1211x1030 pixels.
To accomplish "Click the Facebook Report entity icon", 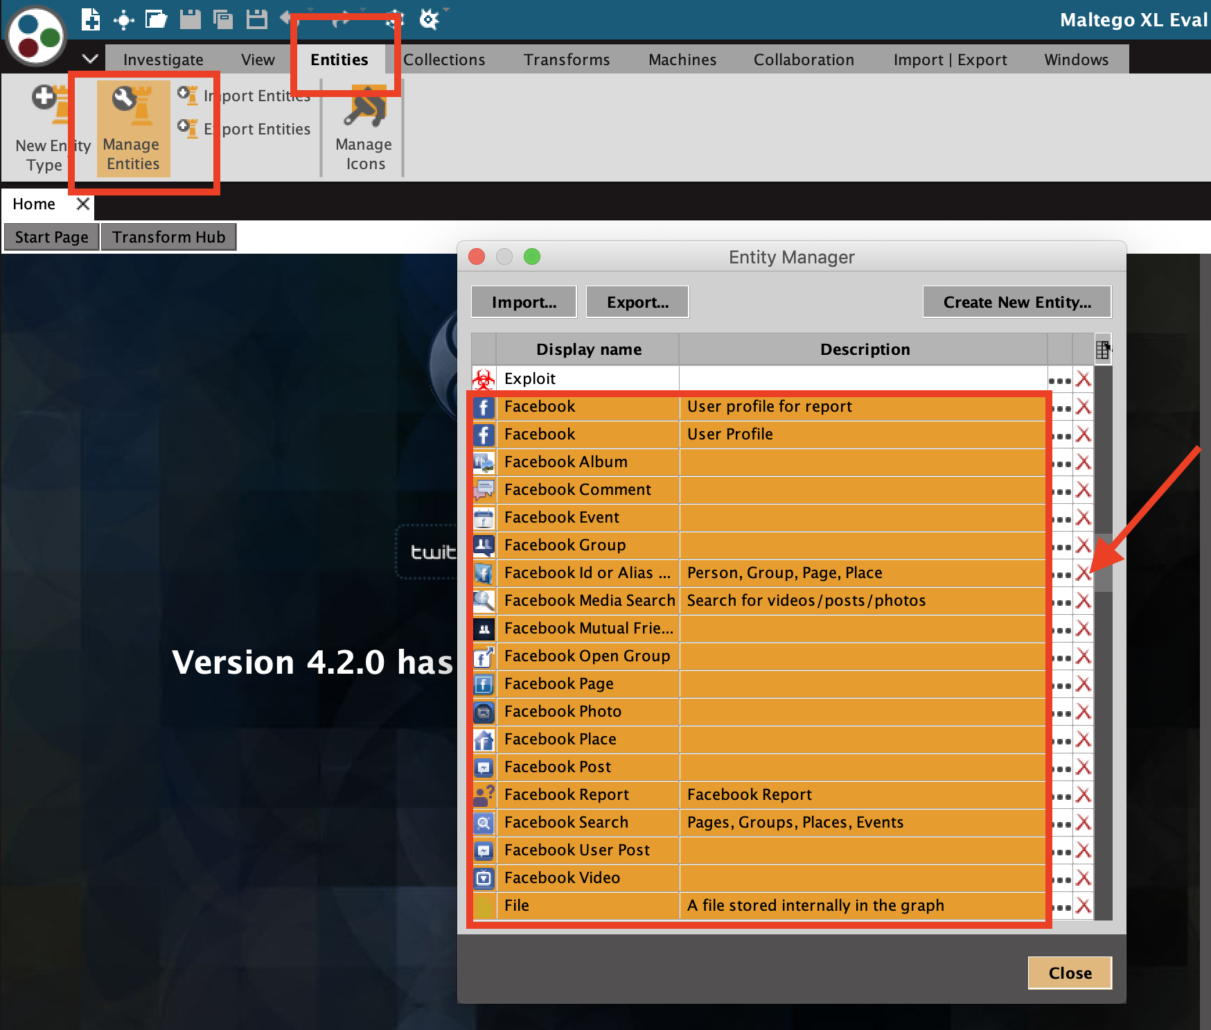I will click(484, 795).
